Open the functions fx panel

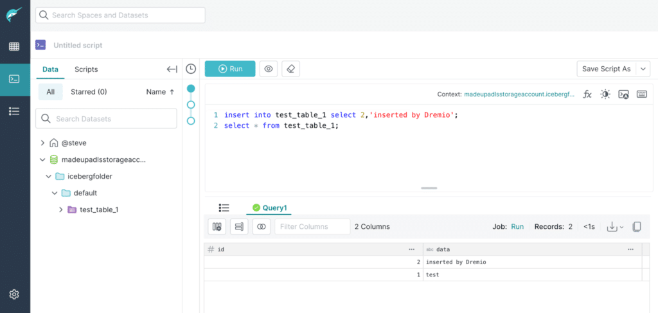(587, 94)
